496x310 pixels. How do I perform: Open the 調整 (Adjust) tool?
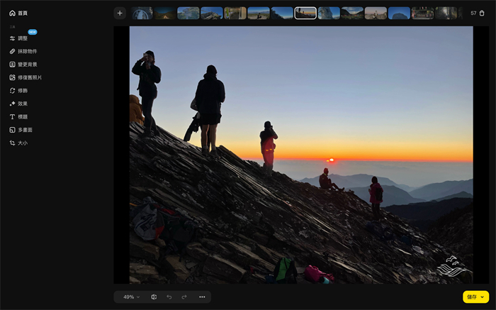click(x=21, y=38)
